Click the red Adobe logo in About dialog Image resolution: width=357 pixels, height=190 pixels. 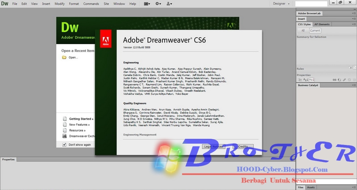pos(106,39)
